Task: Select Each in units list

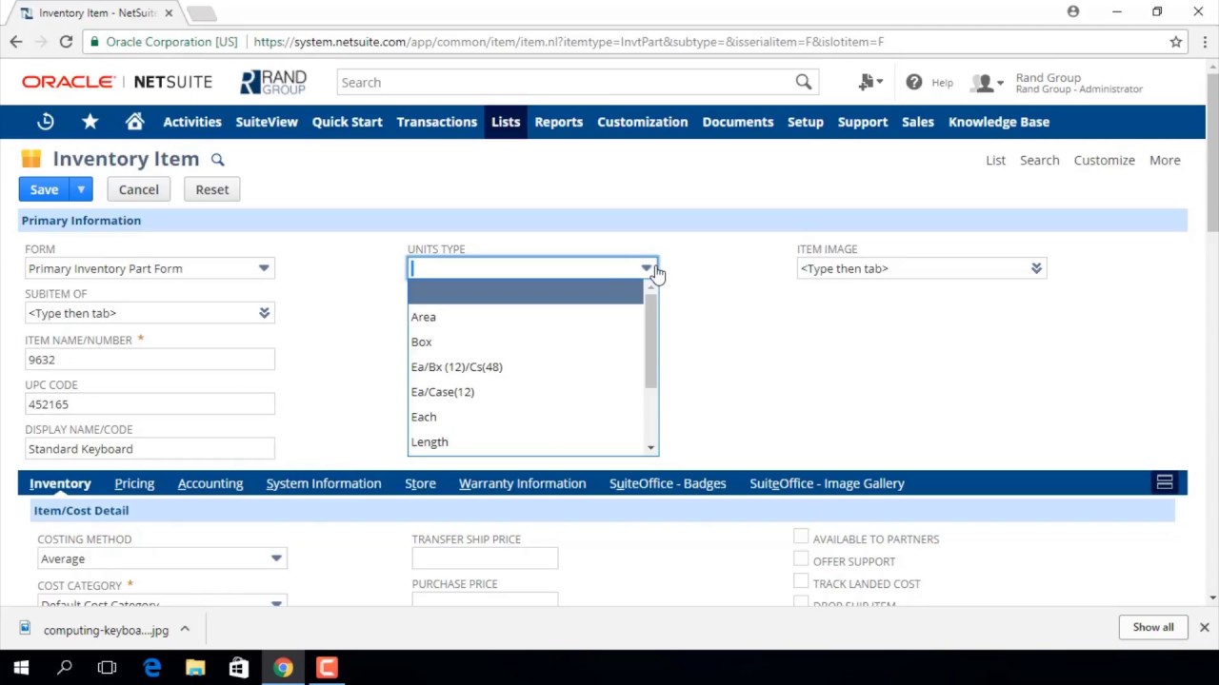Action: pos(526,417)
